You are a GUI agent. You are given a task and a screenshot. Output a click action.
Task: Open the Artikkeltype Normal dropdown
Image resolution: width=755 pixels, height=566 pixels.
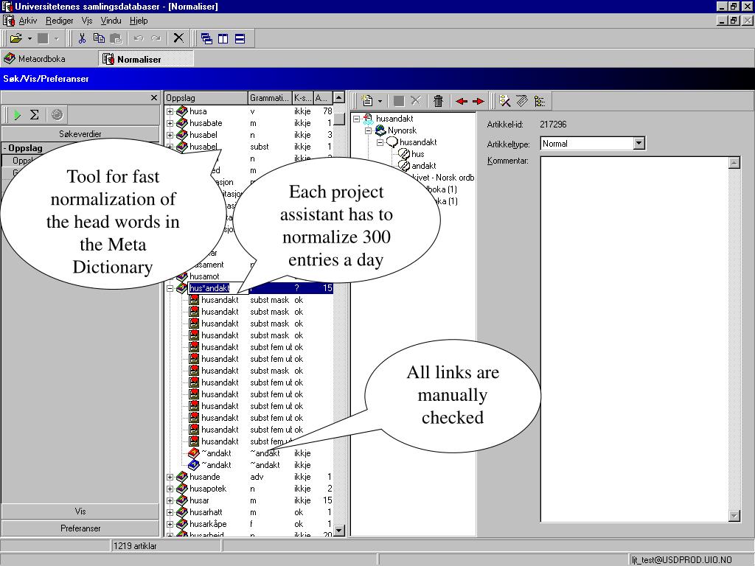click(x=639, y=144)
